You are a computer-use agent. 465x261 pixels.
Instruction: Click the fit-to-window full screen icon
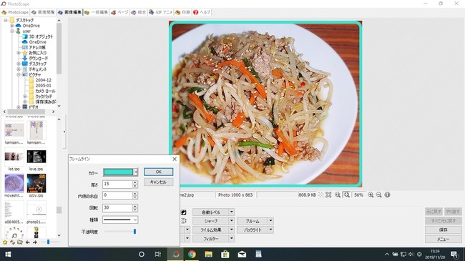(x=328, y=195)
